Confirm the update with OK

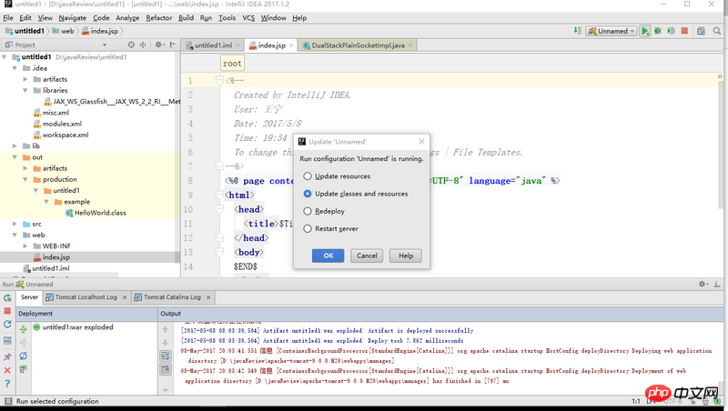click(329, 256)
